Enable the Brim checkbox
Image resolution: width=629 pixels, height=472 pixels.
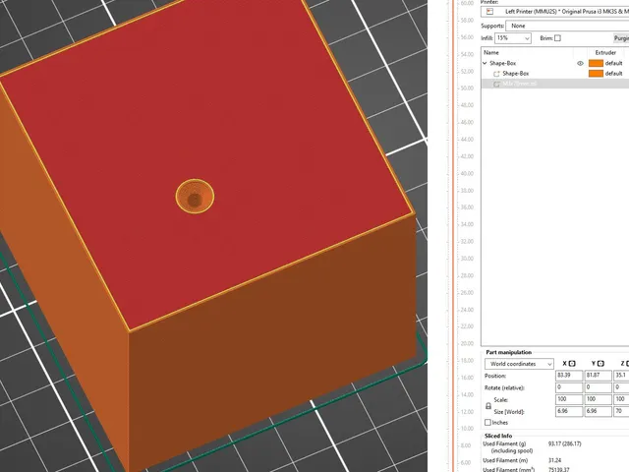557,38
